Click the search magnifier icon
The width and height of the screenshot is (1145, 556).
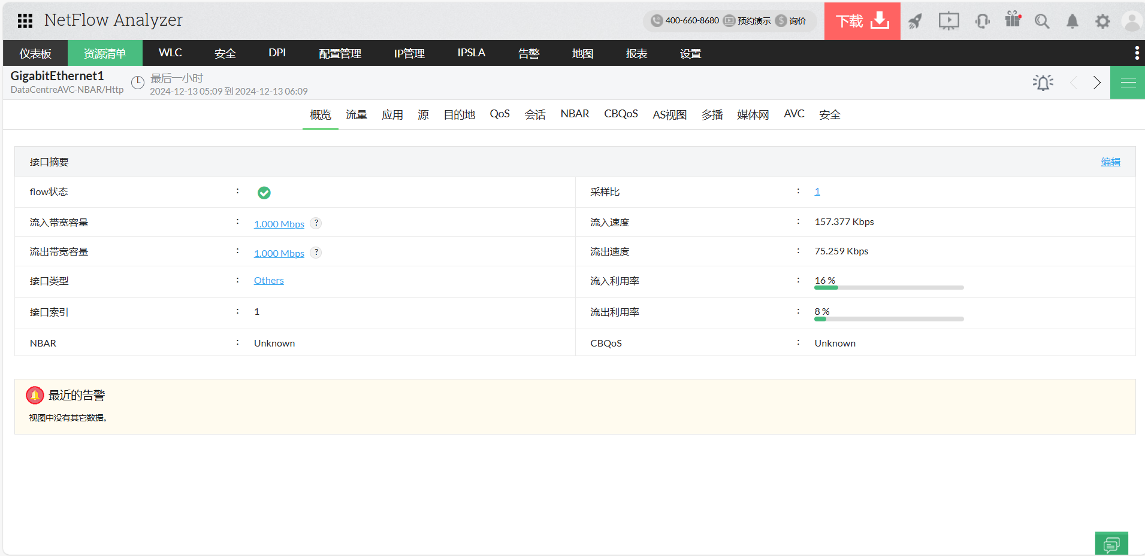tap(1042, 22)
